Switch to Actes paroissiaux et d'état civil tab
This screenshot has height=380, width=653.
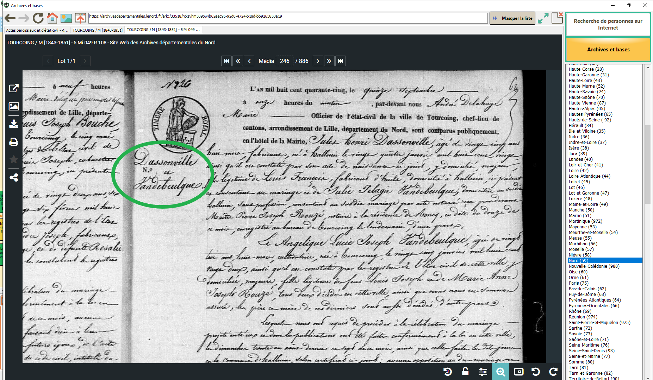tap(37, 30)
